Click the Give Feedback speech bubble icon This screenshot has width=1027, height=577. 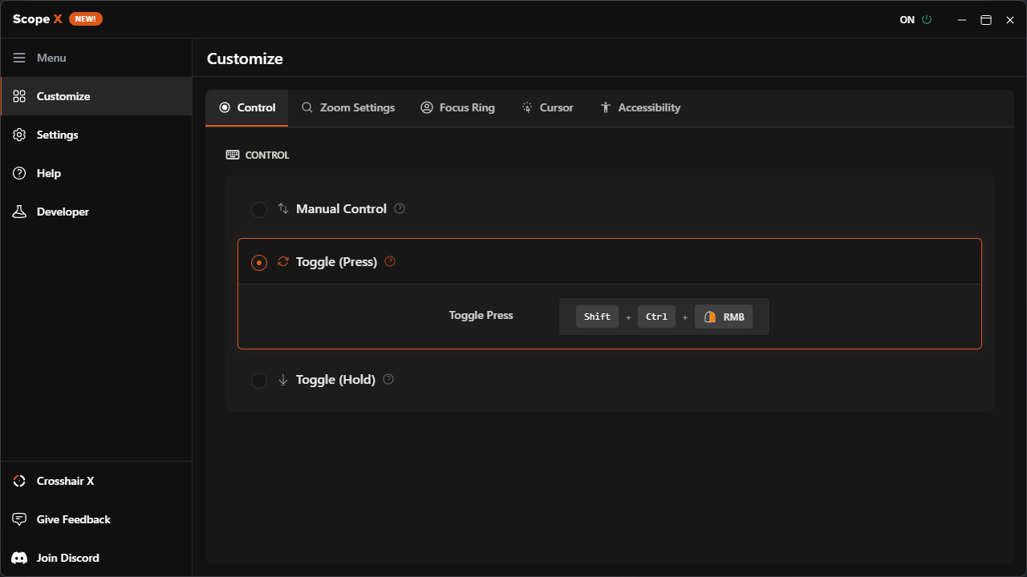click(x=18, y=519)
